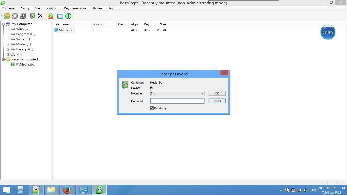Click the Media.jbc container file icon

pyautogui.click(x=56, y=30)
